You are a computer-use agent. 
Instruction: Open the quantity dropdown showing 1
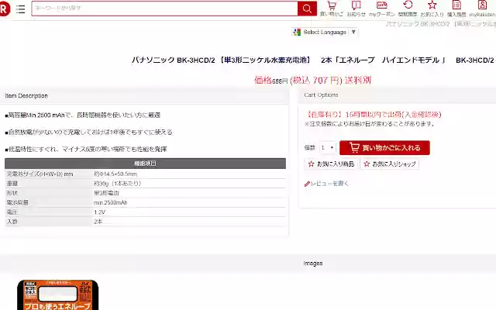327,148
